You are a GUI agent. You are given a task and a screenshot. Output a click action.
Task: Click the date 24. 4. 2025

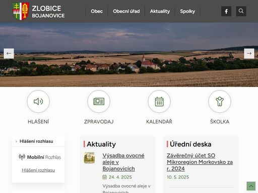pyautogui.click(x=120, y=177)
